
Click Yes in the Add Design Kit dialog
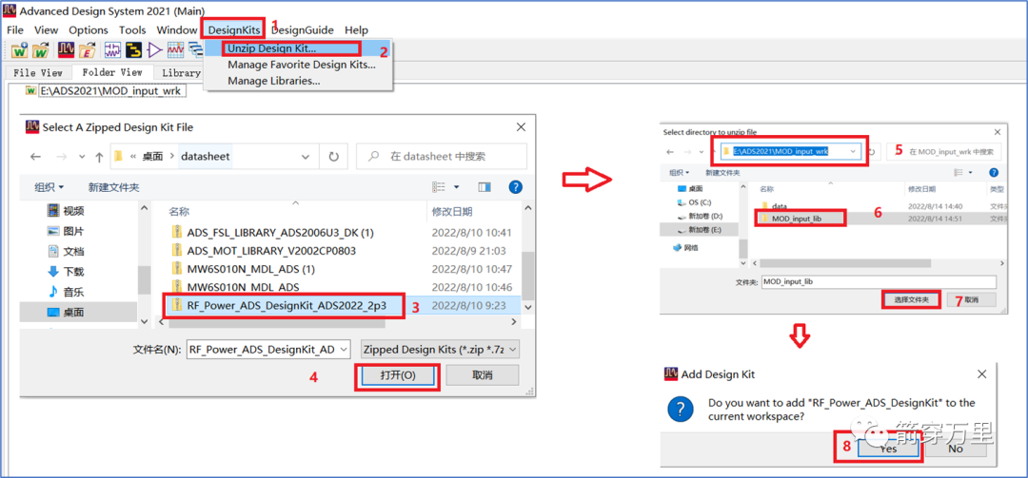tap(889, 449)
